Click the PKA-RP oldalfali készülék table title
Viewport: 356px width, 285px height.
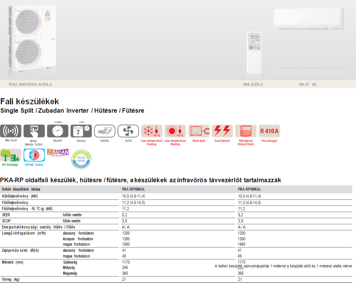pos(140,180)
